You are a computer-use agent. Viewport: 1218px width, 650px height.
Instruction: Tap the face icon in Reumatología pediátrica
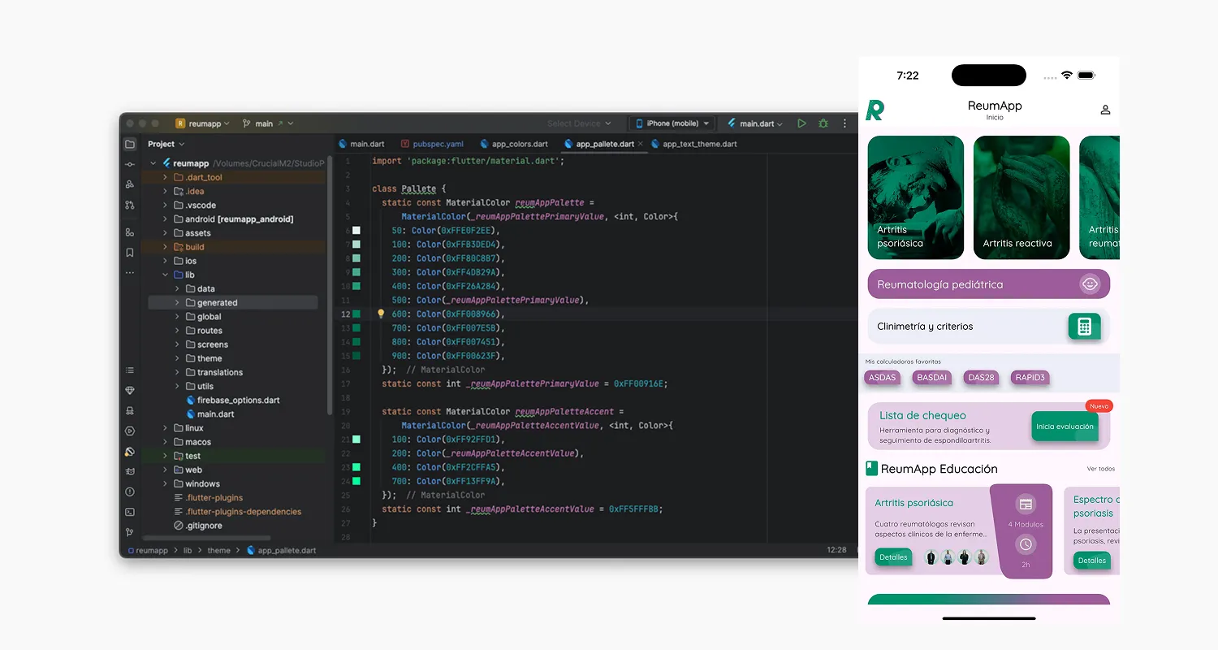click(x=1090, y=284)
